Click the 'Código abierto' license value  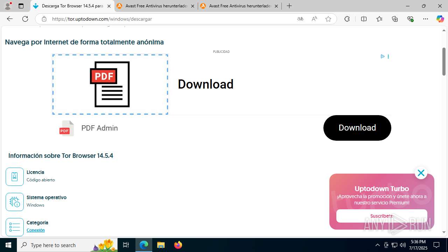click(41, 180)
